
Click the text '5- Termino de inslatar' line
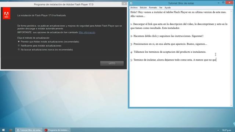click(173, 60)
